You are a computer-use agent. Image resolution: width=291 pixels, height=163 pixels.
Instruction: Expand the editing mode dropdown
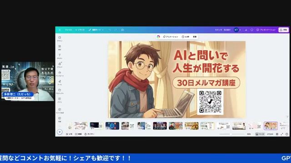[x=96, y=30]
